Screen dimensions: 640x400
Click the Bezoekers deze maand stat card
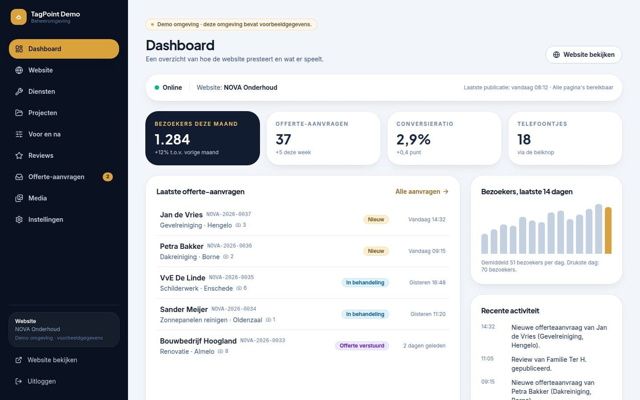[203, 138]
